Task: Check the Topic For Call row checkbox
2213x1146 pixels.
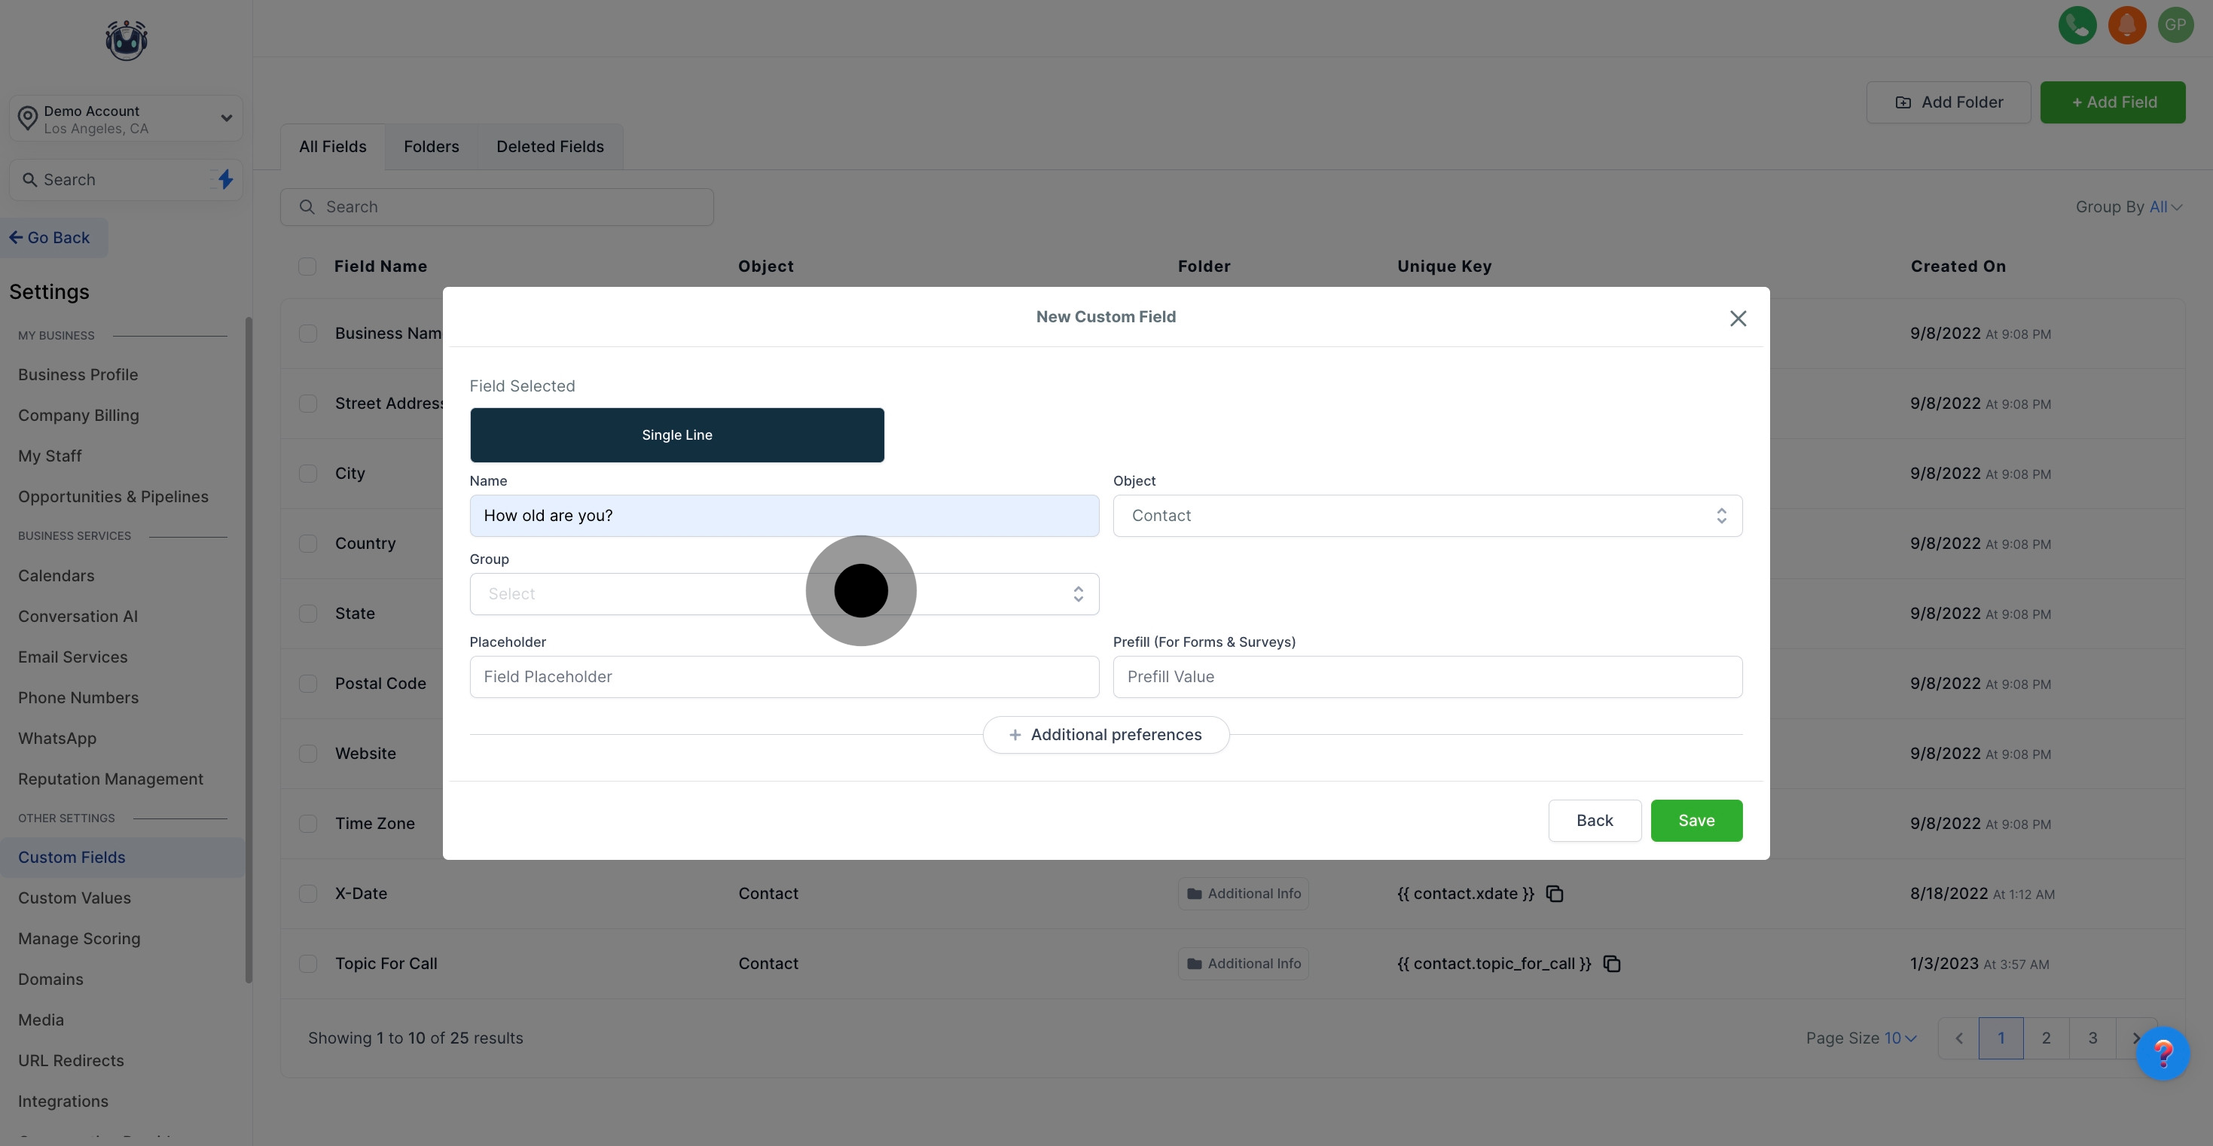Action: pyautogui.click(x=307, y=964)
